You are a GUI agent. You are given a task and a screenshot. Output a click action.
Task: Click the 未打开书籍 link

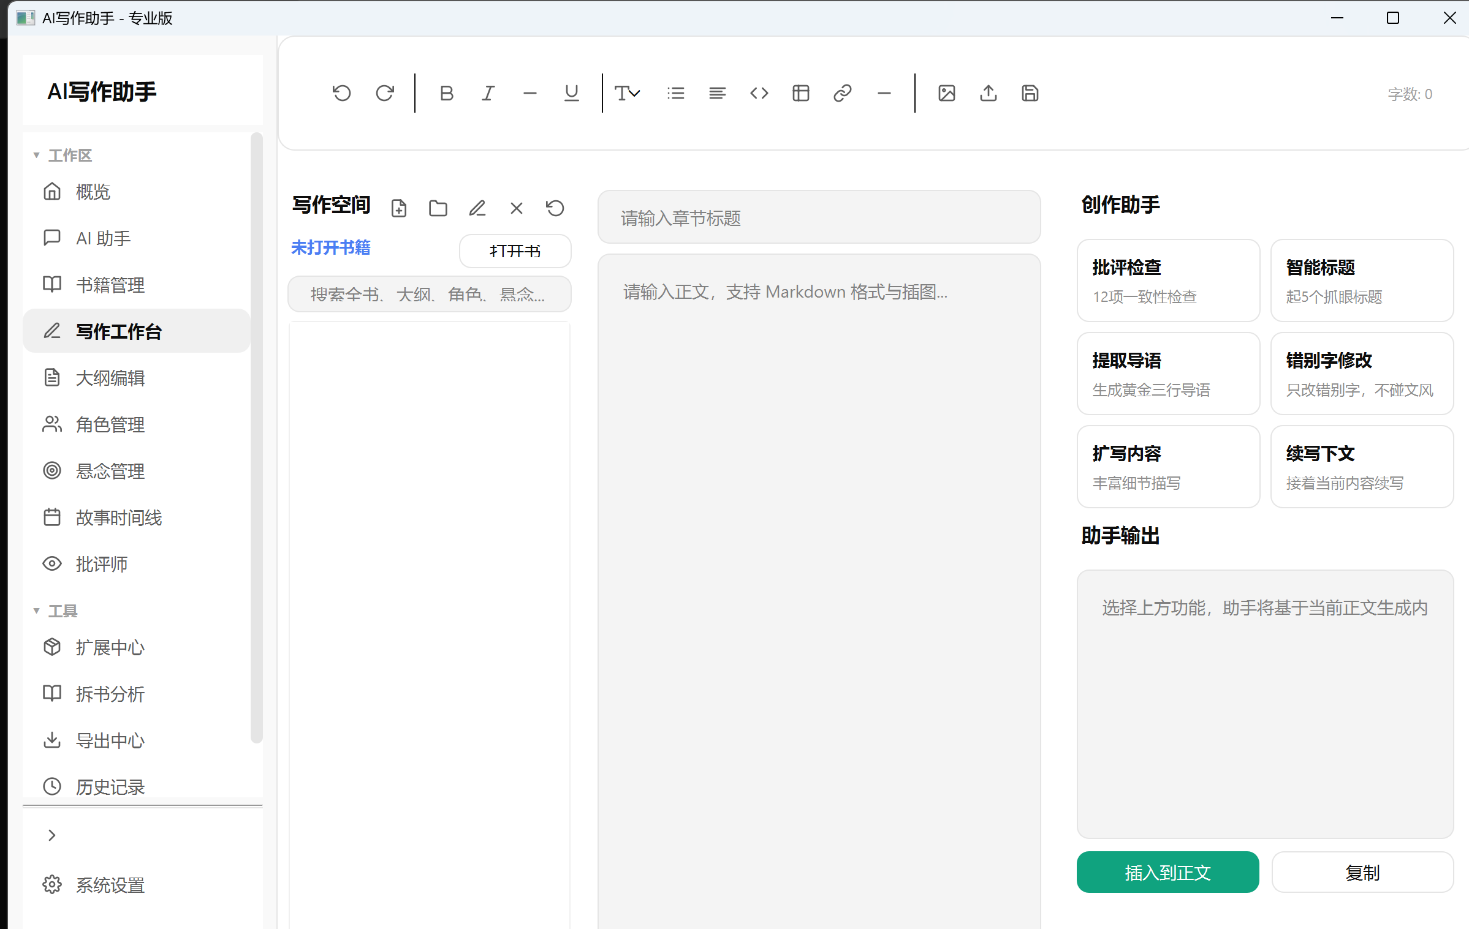[x=330, y=247]
